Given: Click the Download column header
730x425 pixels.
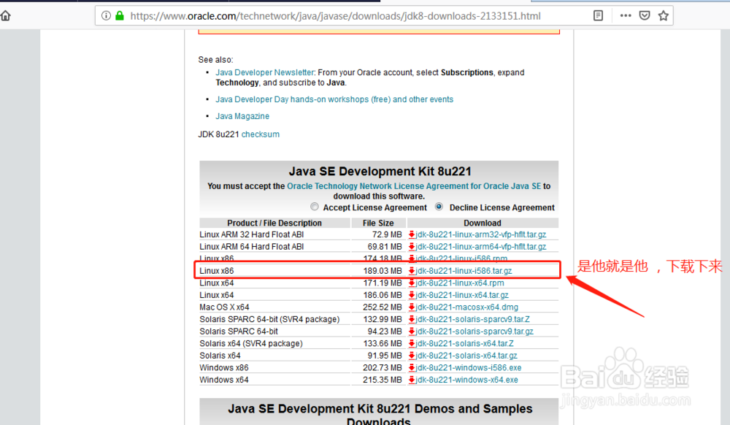Looking at the screenshot, I should (483, 223).
